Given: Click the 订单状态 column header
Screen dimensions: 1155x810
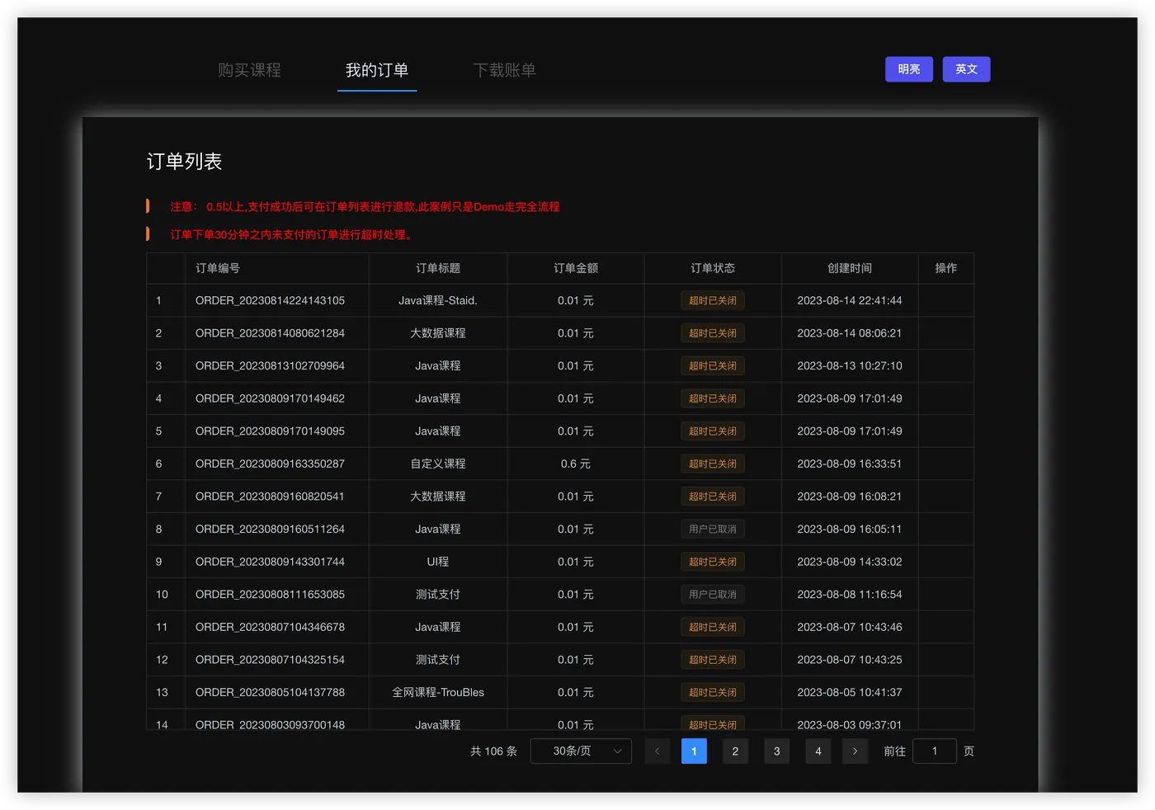Looking at the screenshot, I should click(x=713, y=268).
